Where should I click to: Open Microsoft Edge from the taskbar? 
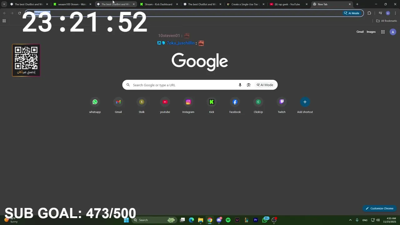(191, 220)
